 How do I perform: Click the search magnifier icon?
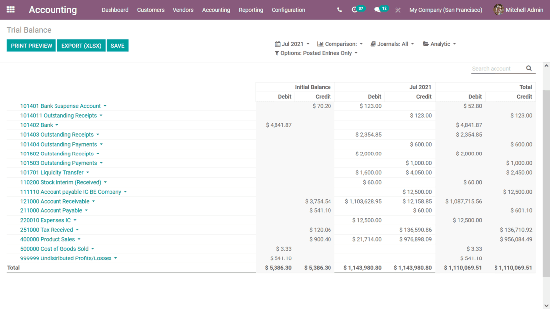(x=529, y=69)
